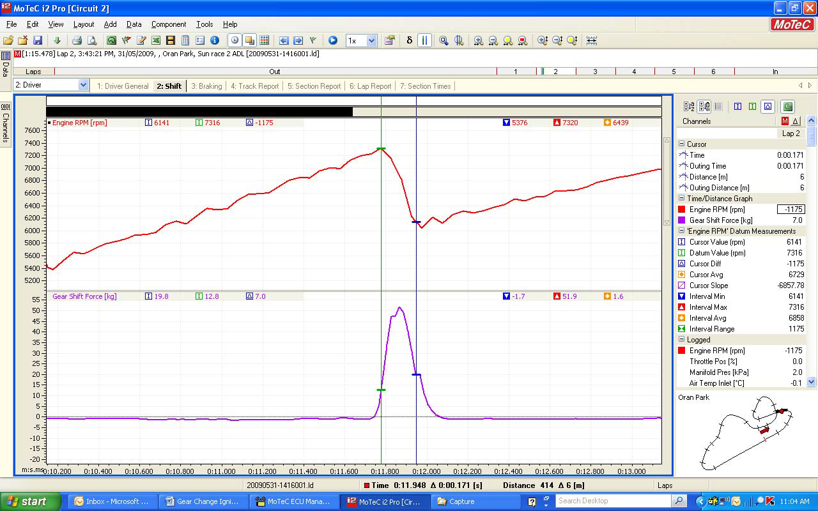The image size is (818, 511).
Task: Open the '2: Driver' workbook dropdown
Action: (x=83, y=85)
